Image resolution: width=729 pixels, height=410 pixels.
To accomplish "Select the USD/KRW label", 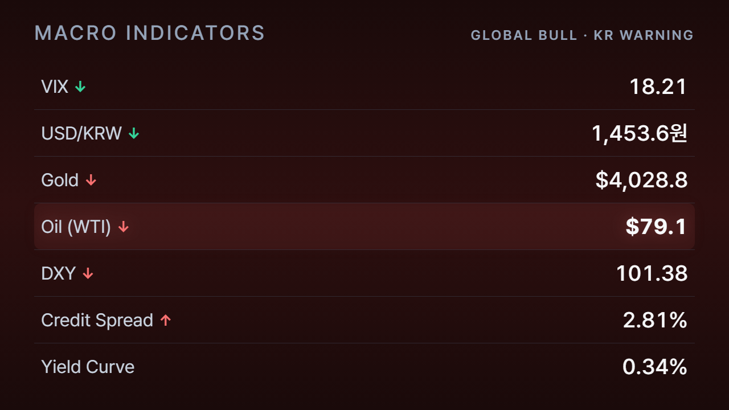I will [81, 133].
